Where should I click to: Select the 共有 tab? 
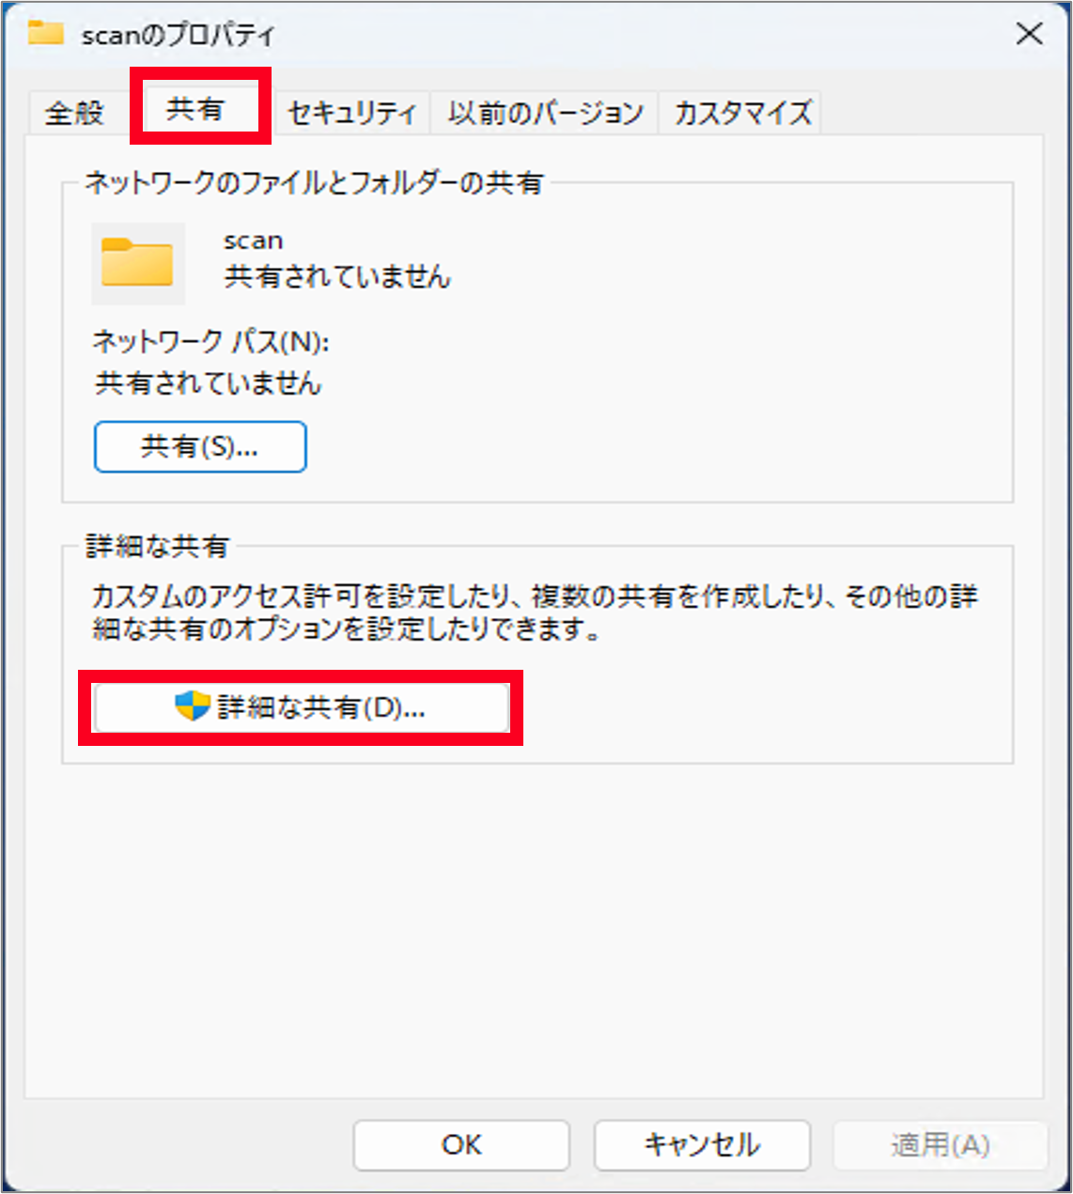[194, 109]
